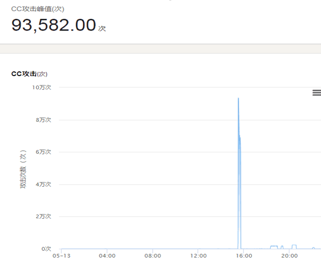Click the 10万次 y-axis label
The width and height of the screenshot is (321, 266).
[x=41, y=87]
